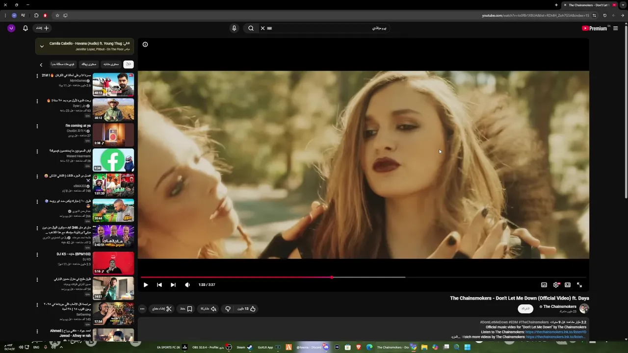Open the YouTube hamburger guide menu

tap(615, 28)
